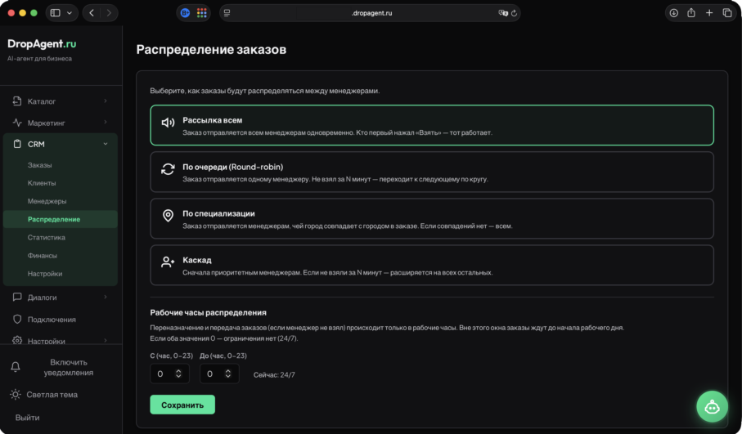The width and height of the screenshot is (742, 434).
Task: Click the sun icon for light theme
Action: (16, 395)
